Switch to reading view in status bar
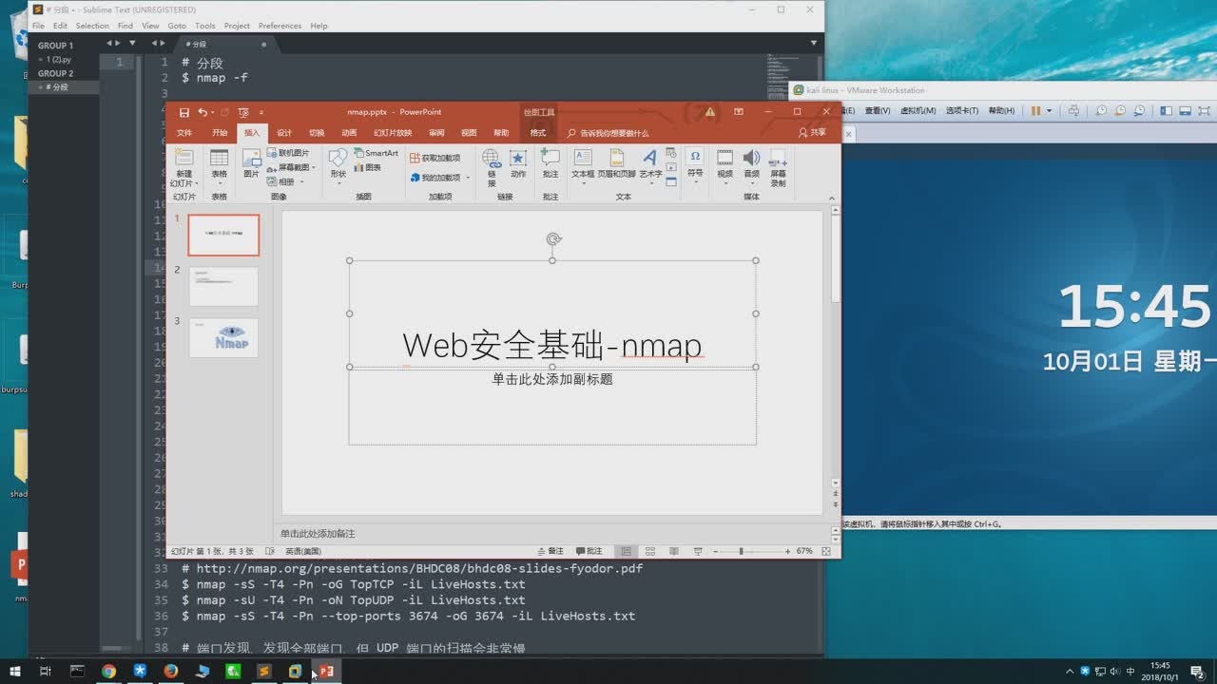 tap(674, 551)
